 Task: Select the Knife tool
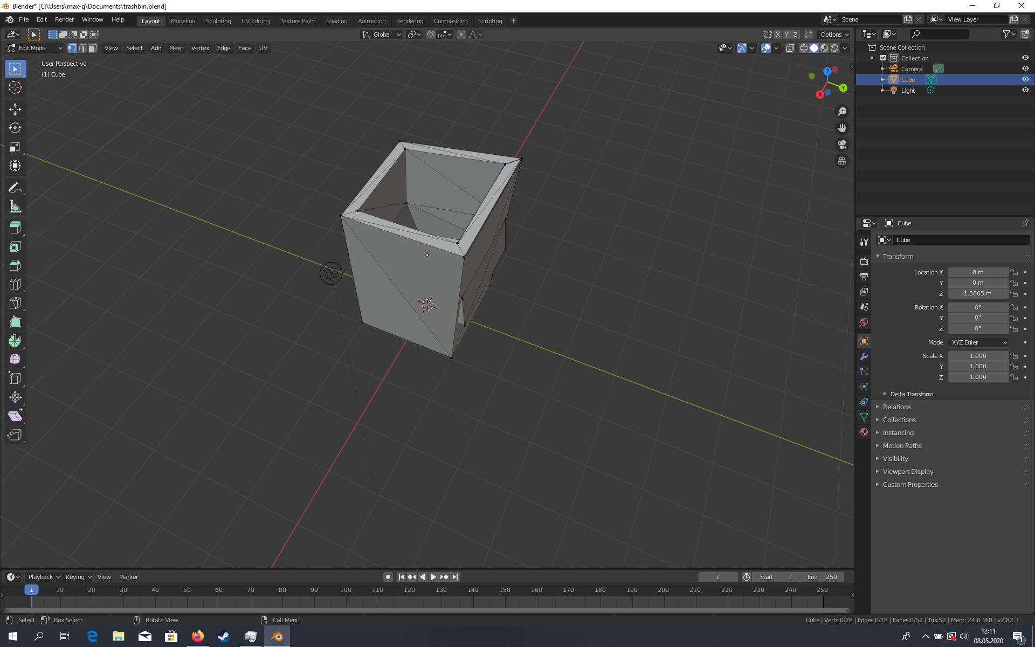[x=15, y=303]
